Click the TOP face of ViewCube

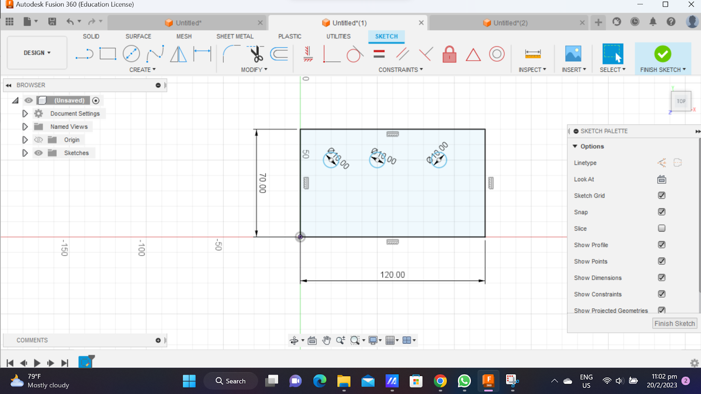[681, 101]
